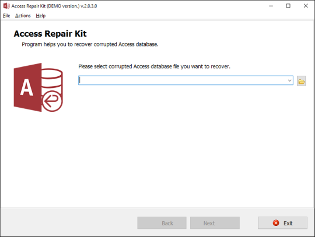This screenshot has width=315, height=237.
Task: Click the disabled Back button
Action: [162, 223]
